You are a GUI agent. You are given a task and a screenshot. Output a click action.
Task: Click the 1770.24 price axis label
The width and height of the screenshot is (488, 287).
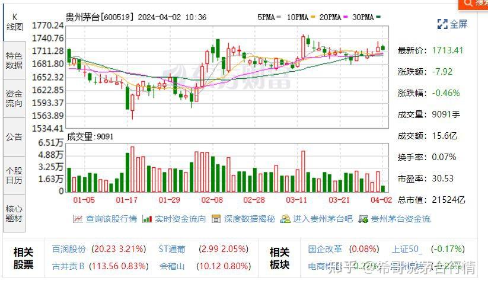point(47,25)
